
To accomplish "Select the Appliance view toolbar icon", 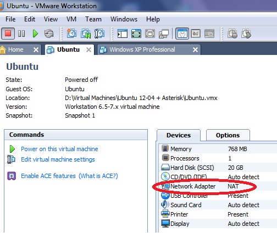I will pyautogui.click(x=196, y=34).
